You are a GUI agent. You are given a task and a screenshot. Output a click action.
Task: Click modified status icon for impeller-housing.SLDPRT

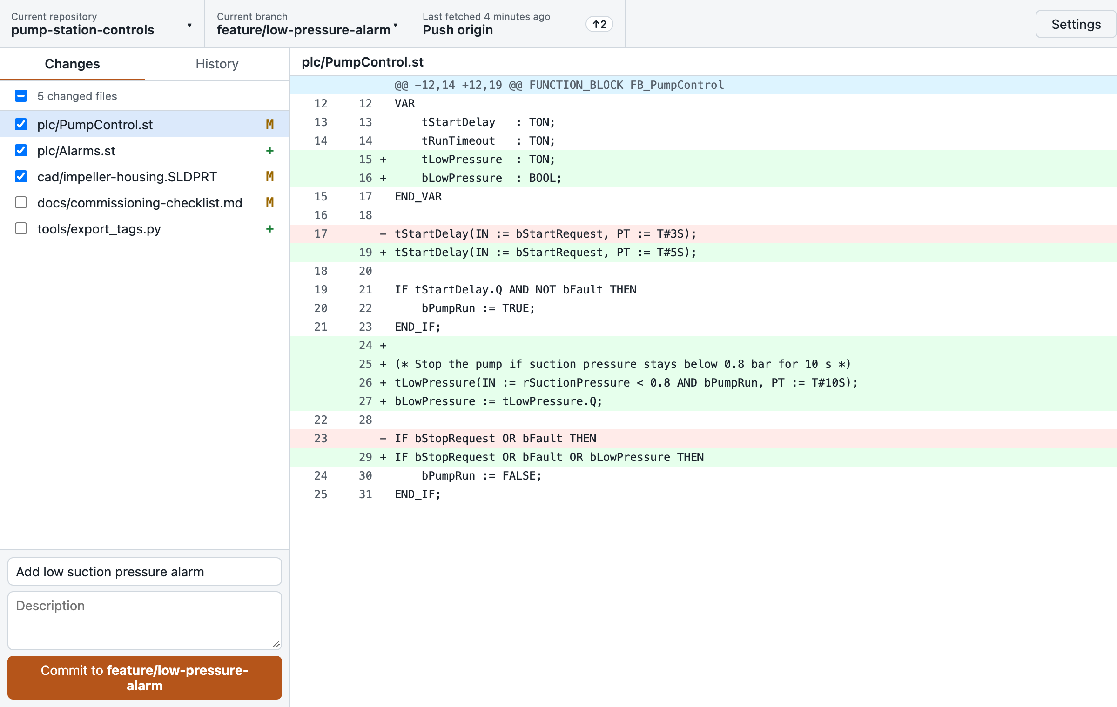pyautogui.click(x=270, y=176)
